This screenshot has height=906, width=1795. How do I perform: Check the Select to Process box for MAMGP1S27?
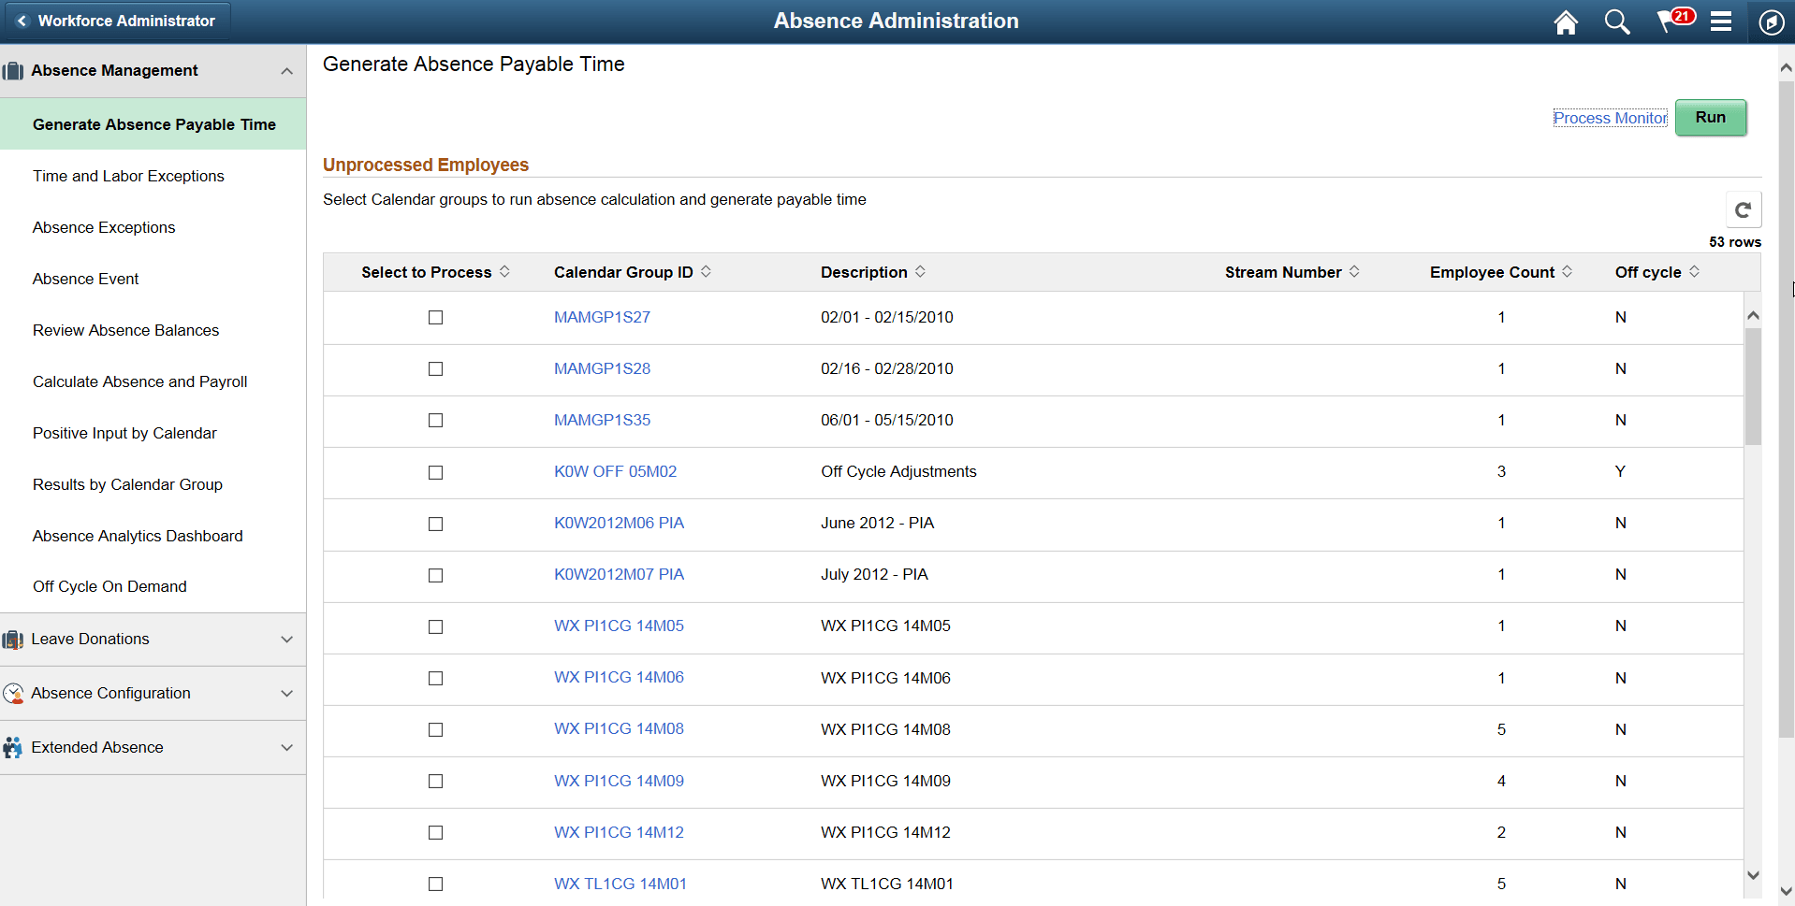click(435, 318)
